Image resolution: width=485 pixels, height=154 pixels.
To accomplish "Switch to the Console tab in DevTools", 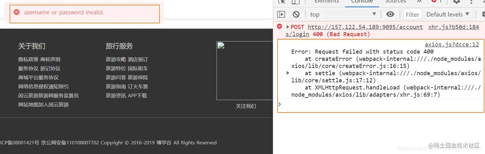I will tap(362, 2).
